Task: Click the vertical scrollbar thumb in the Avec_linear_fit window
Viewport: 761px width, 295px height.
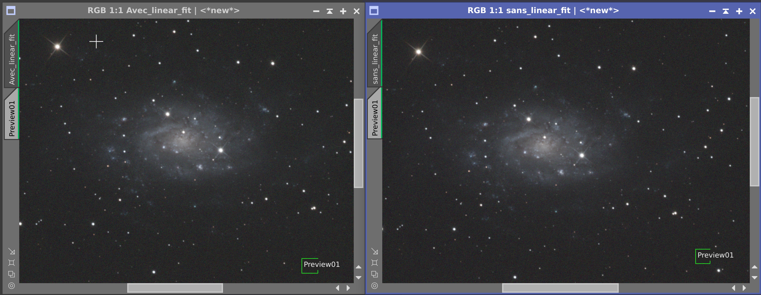Action: point(359,143)
